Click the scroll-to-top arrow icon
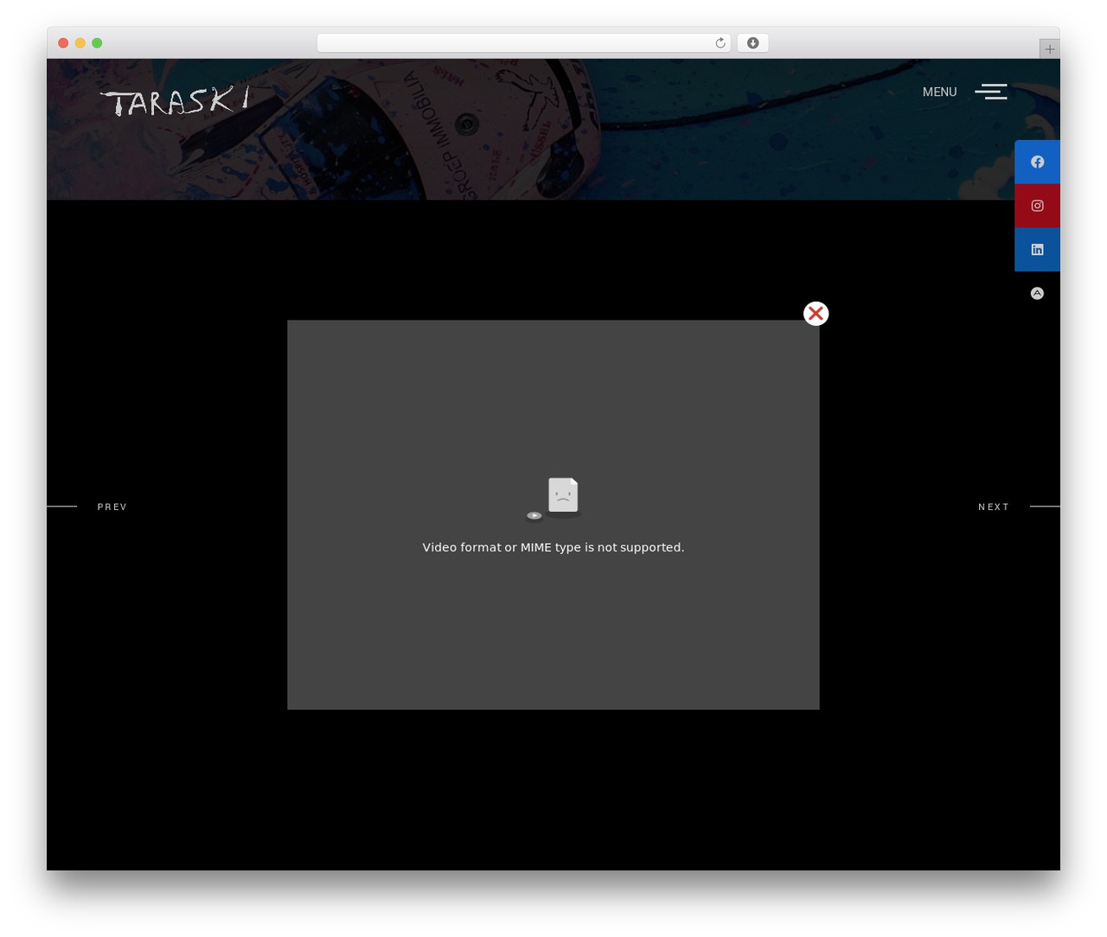Screen dimensions: 1107x937 1037,294
